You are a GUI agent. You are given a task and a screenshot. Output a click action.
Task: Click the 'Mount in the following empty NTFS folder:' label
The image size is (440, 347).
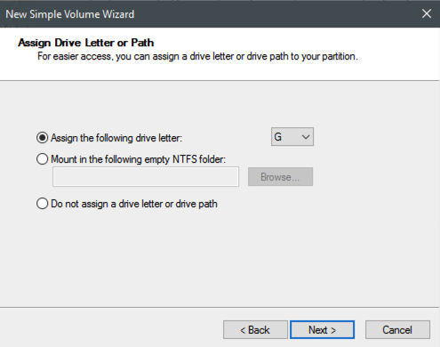139,159
